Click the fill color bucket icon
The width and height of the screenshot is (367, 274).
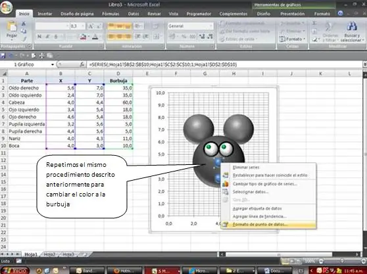[x=83, y=37]
